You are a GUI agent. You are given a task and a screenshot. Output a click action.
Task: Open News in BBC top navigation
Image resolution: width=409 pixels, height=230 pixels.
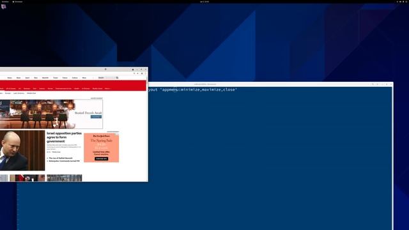(x=19, y=78)
